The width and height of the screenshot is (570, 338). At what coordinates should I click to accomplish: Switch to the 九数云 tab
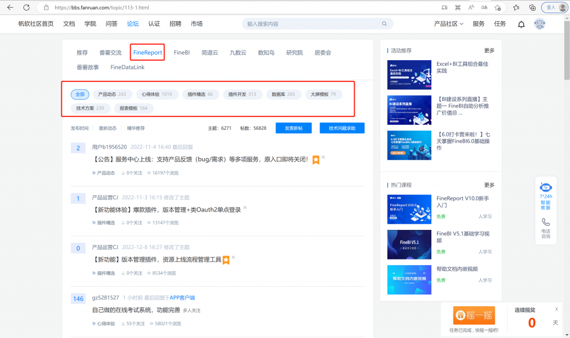pos(238,52)
